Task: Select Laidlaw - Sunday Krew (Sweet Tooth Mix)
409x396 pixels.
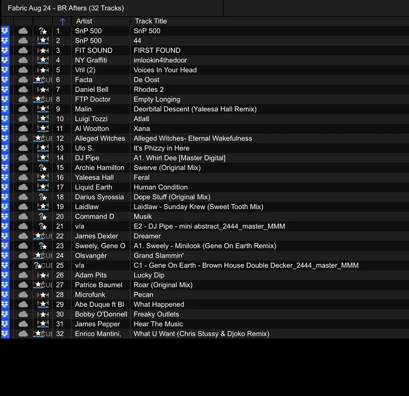Action: click(x=198, y=207)
